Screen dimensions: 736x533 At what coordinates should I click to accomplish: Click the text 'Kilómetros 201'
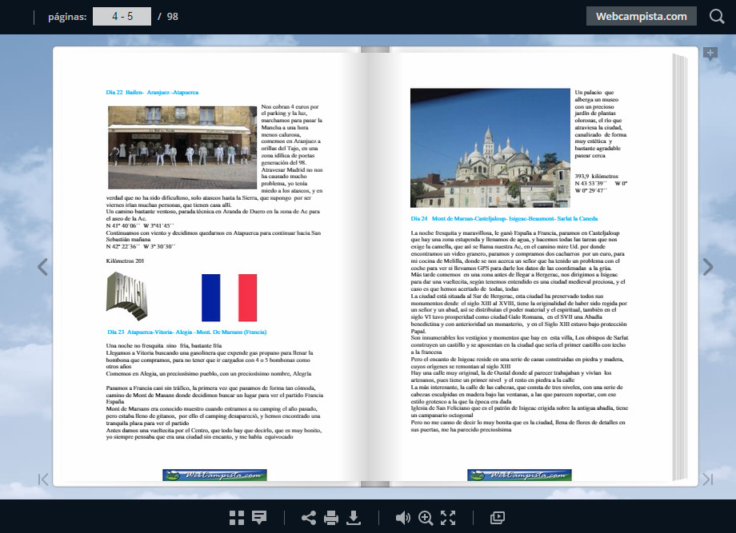[x=125, y=261]
